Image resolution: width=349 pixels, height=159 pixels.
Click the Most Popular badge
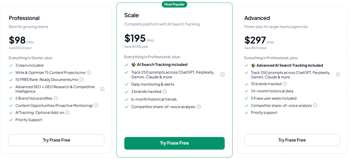(x=174, y=4)
